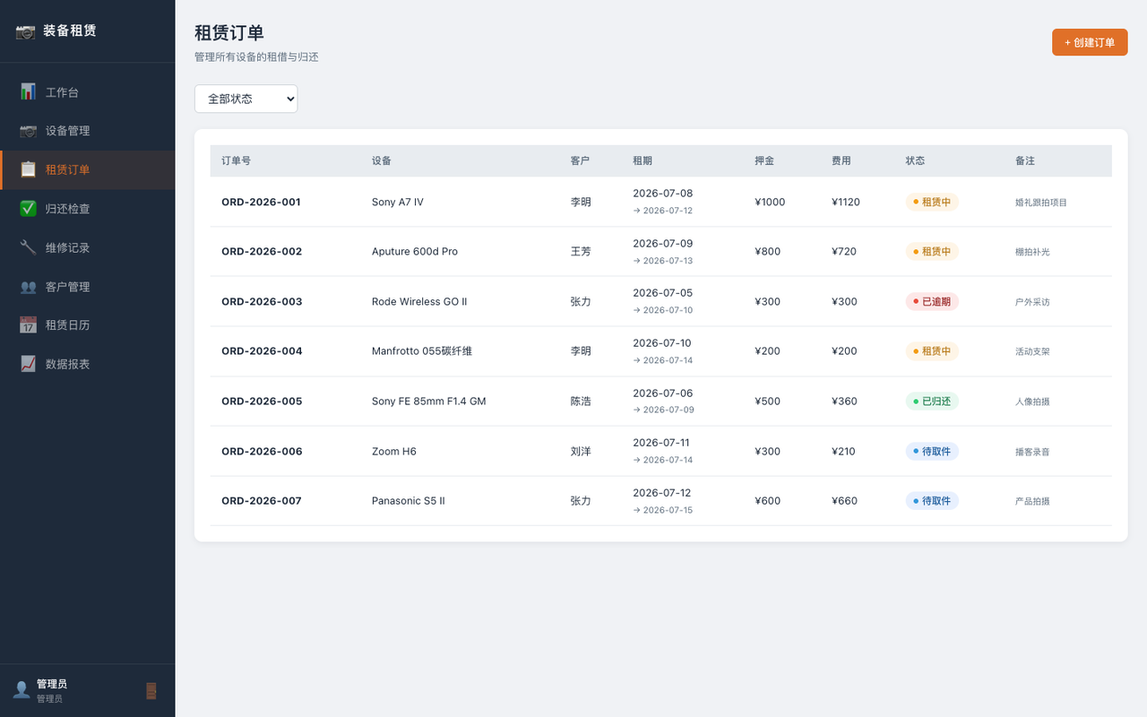Click the Manfrotto 055碳纤维 cell
This screenshot has height=717, width=1147.
click(x=422, y=351)
